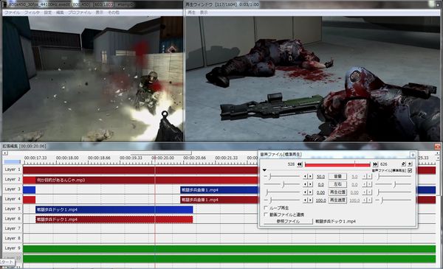Increase 左右 value with right stepper arrow
The height and width of the screenshot is (269, 443).
click(311, 184)
